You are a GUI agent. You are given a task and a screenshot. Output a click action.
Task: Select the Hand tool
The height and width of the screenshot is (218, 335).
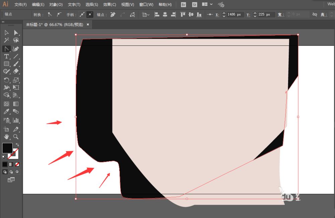6,137
